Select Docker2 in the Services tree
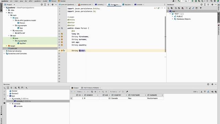220x124 pixels. coord(15,93)
